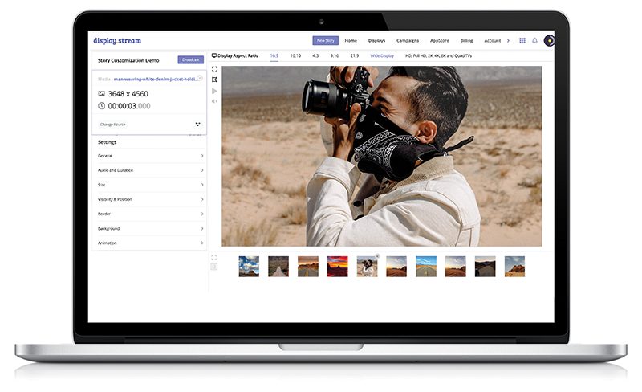This screenshot has height=392, width=642.
Task: Select the straight highway with blue sky thumbnail
Action: [426, 267]
